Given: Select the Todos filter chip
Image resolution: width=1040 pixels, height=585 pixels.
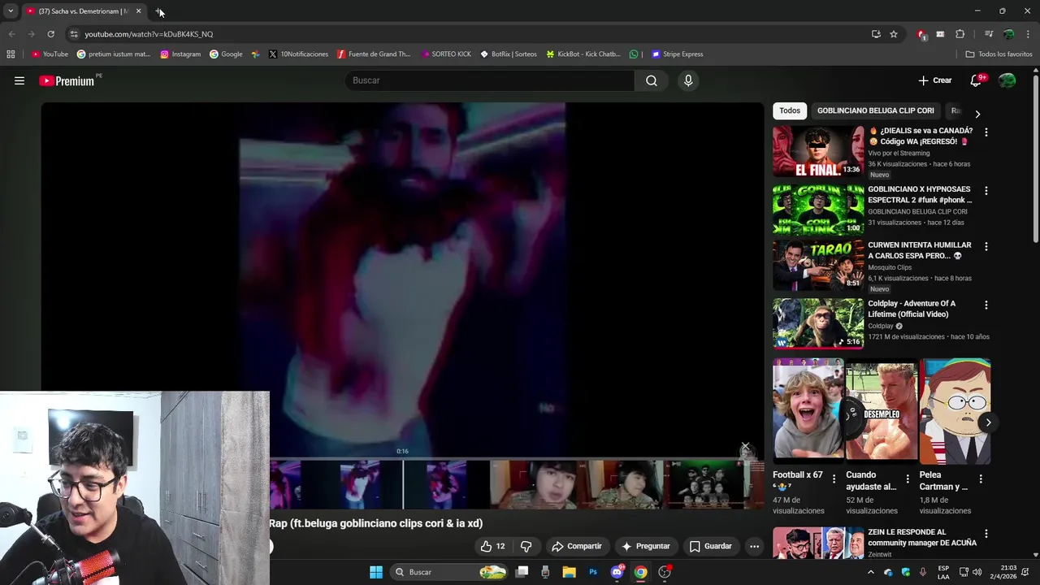Looking at the screenshot, I should tap(790, 110).
